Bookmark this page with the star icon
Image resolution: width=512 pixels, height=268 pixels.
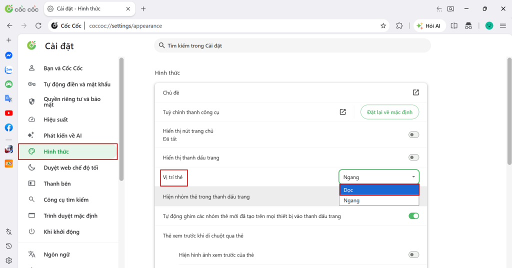pyautogui.click(x=383, y=26)
